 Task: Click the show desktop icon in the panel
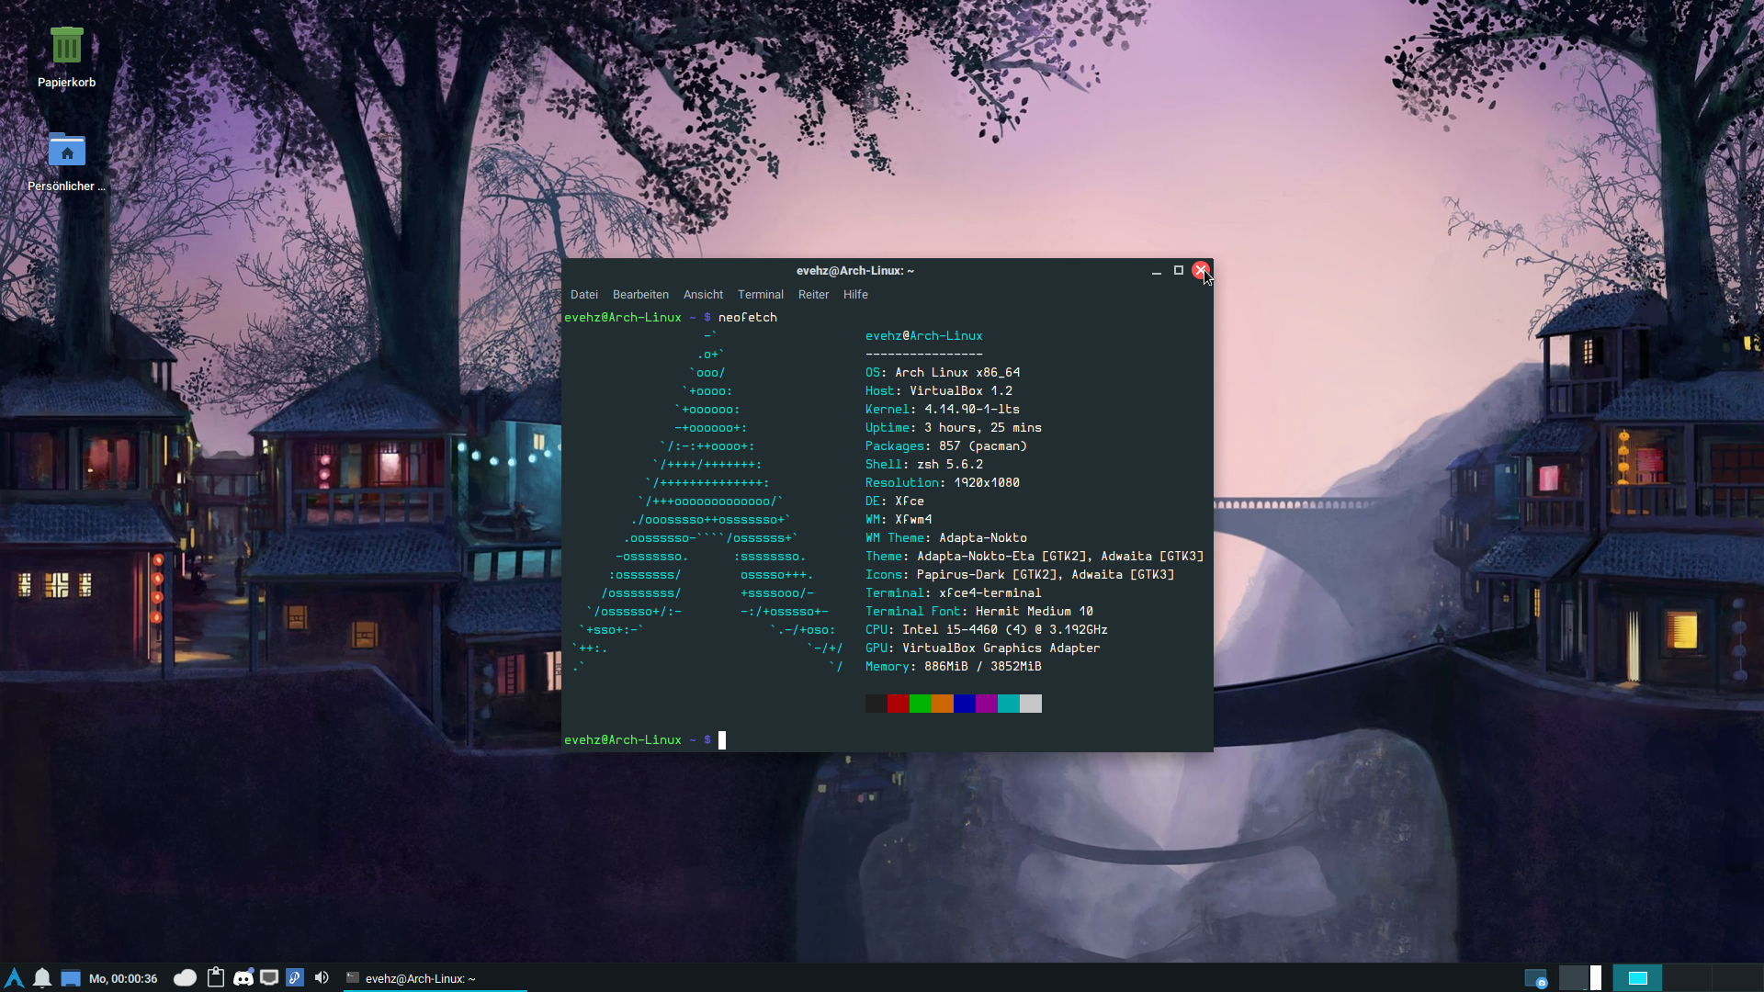71,977
